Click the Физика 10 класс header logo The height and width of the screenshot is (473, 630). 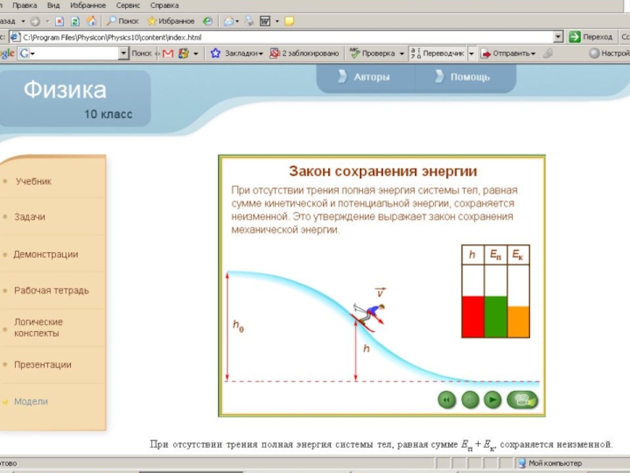tap(75, 99)
